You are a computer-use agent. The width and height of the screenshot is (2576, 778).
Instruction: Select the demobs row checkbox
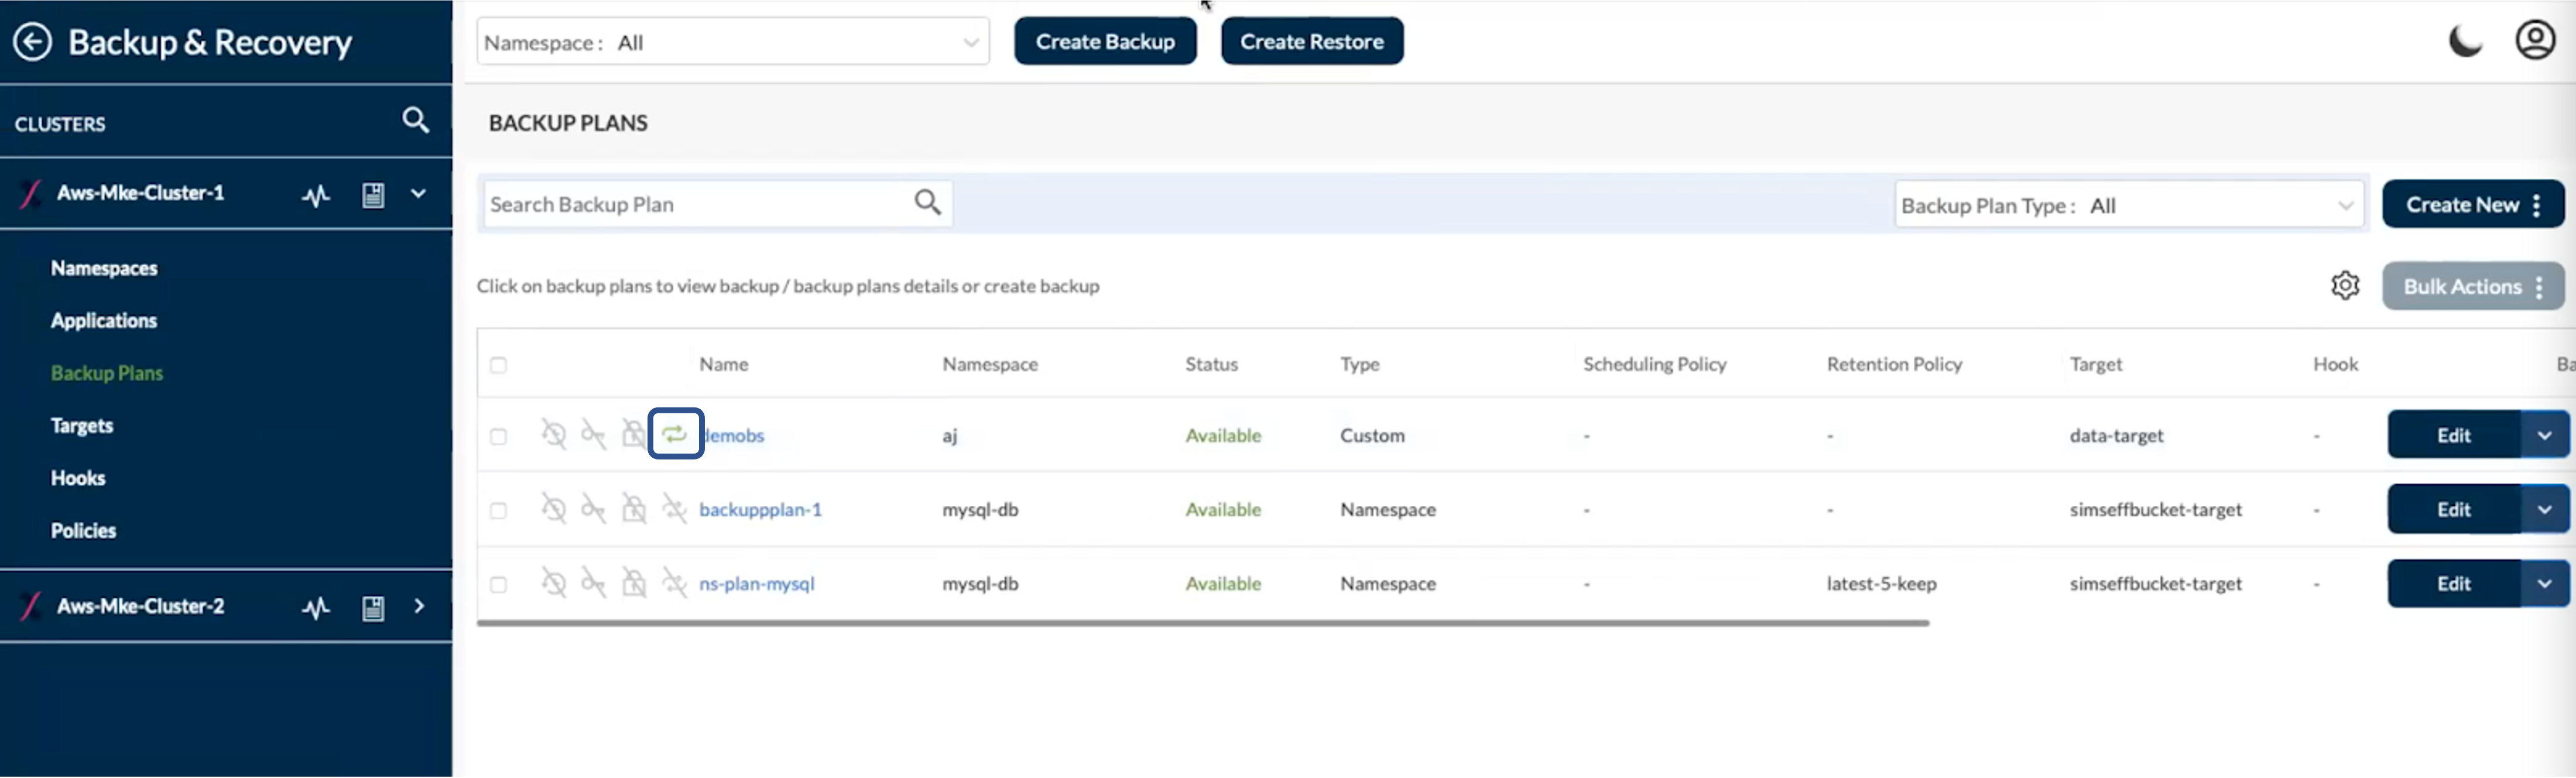click(x=498, y=436)
